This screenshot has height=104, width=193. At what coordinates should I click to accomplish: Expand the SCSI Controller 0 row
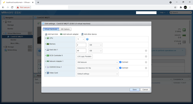pos(45,55)
